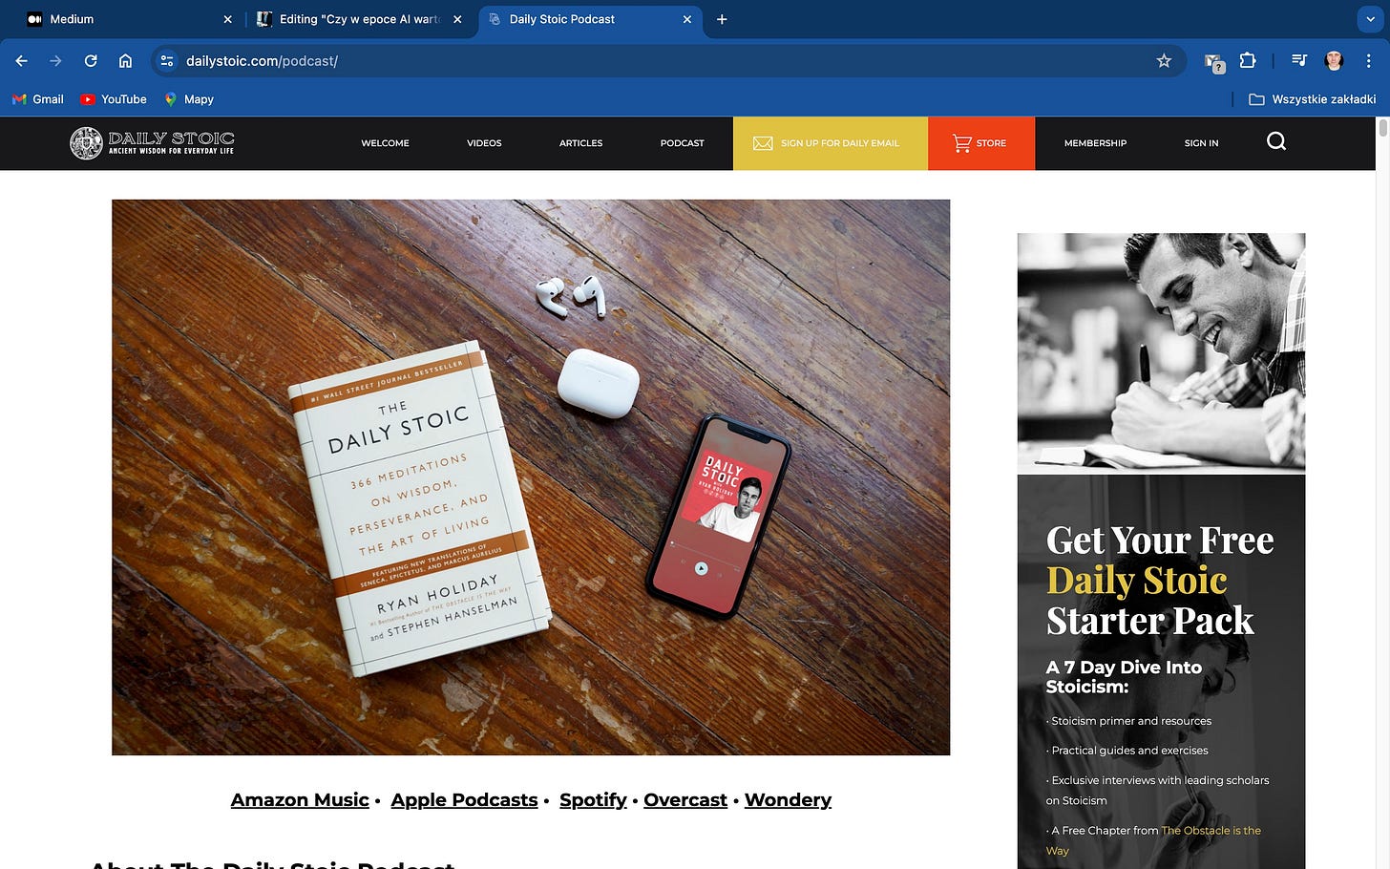Click the Daily Stoic logo

[152, 143]
